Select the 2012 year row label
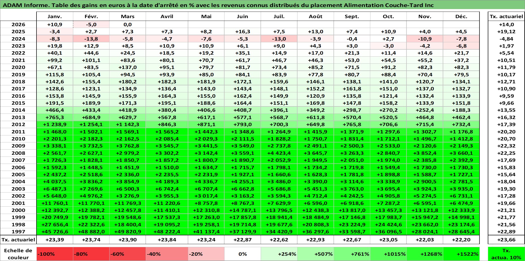 (x=18, y=124)
